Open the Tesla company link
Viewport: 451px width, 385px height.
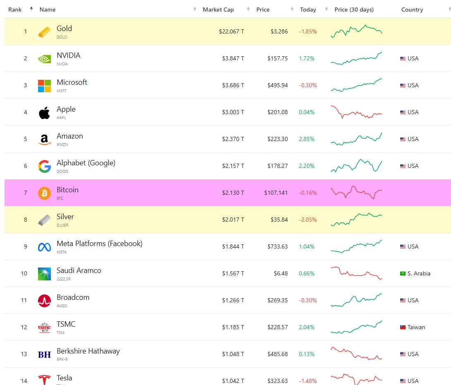64,378
